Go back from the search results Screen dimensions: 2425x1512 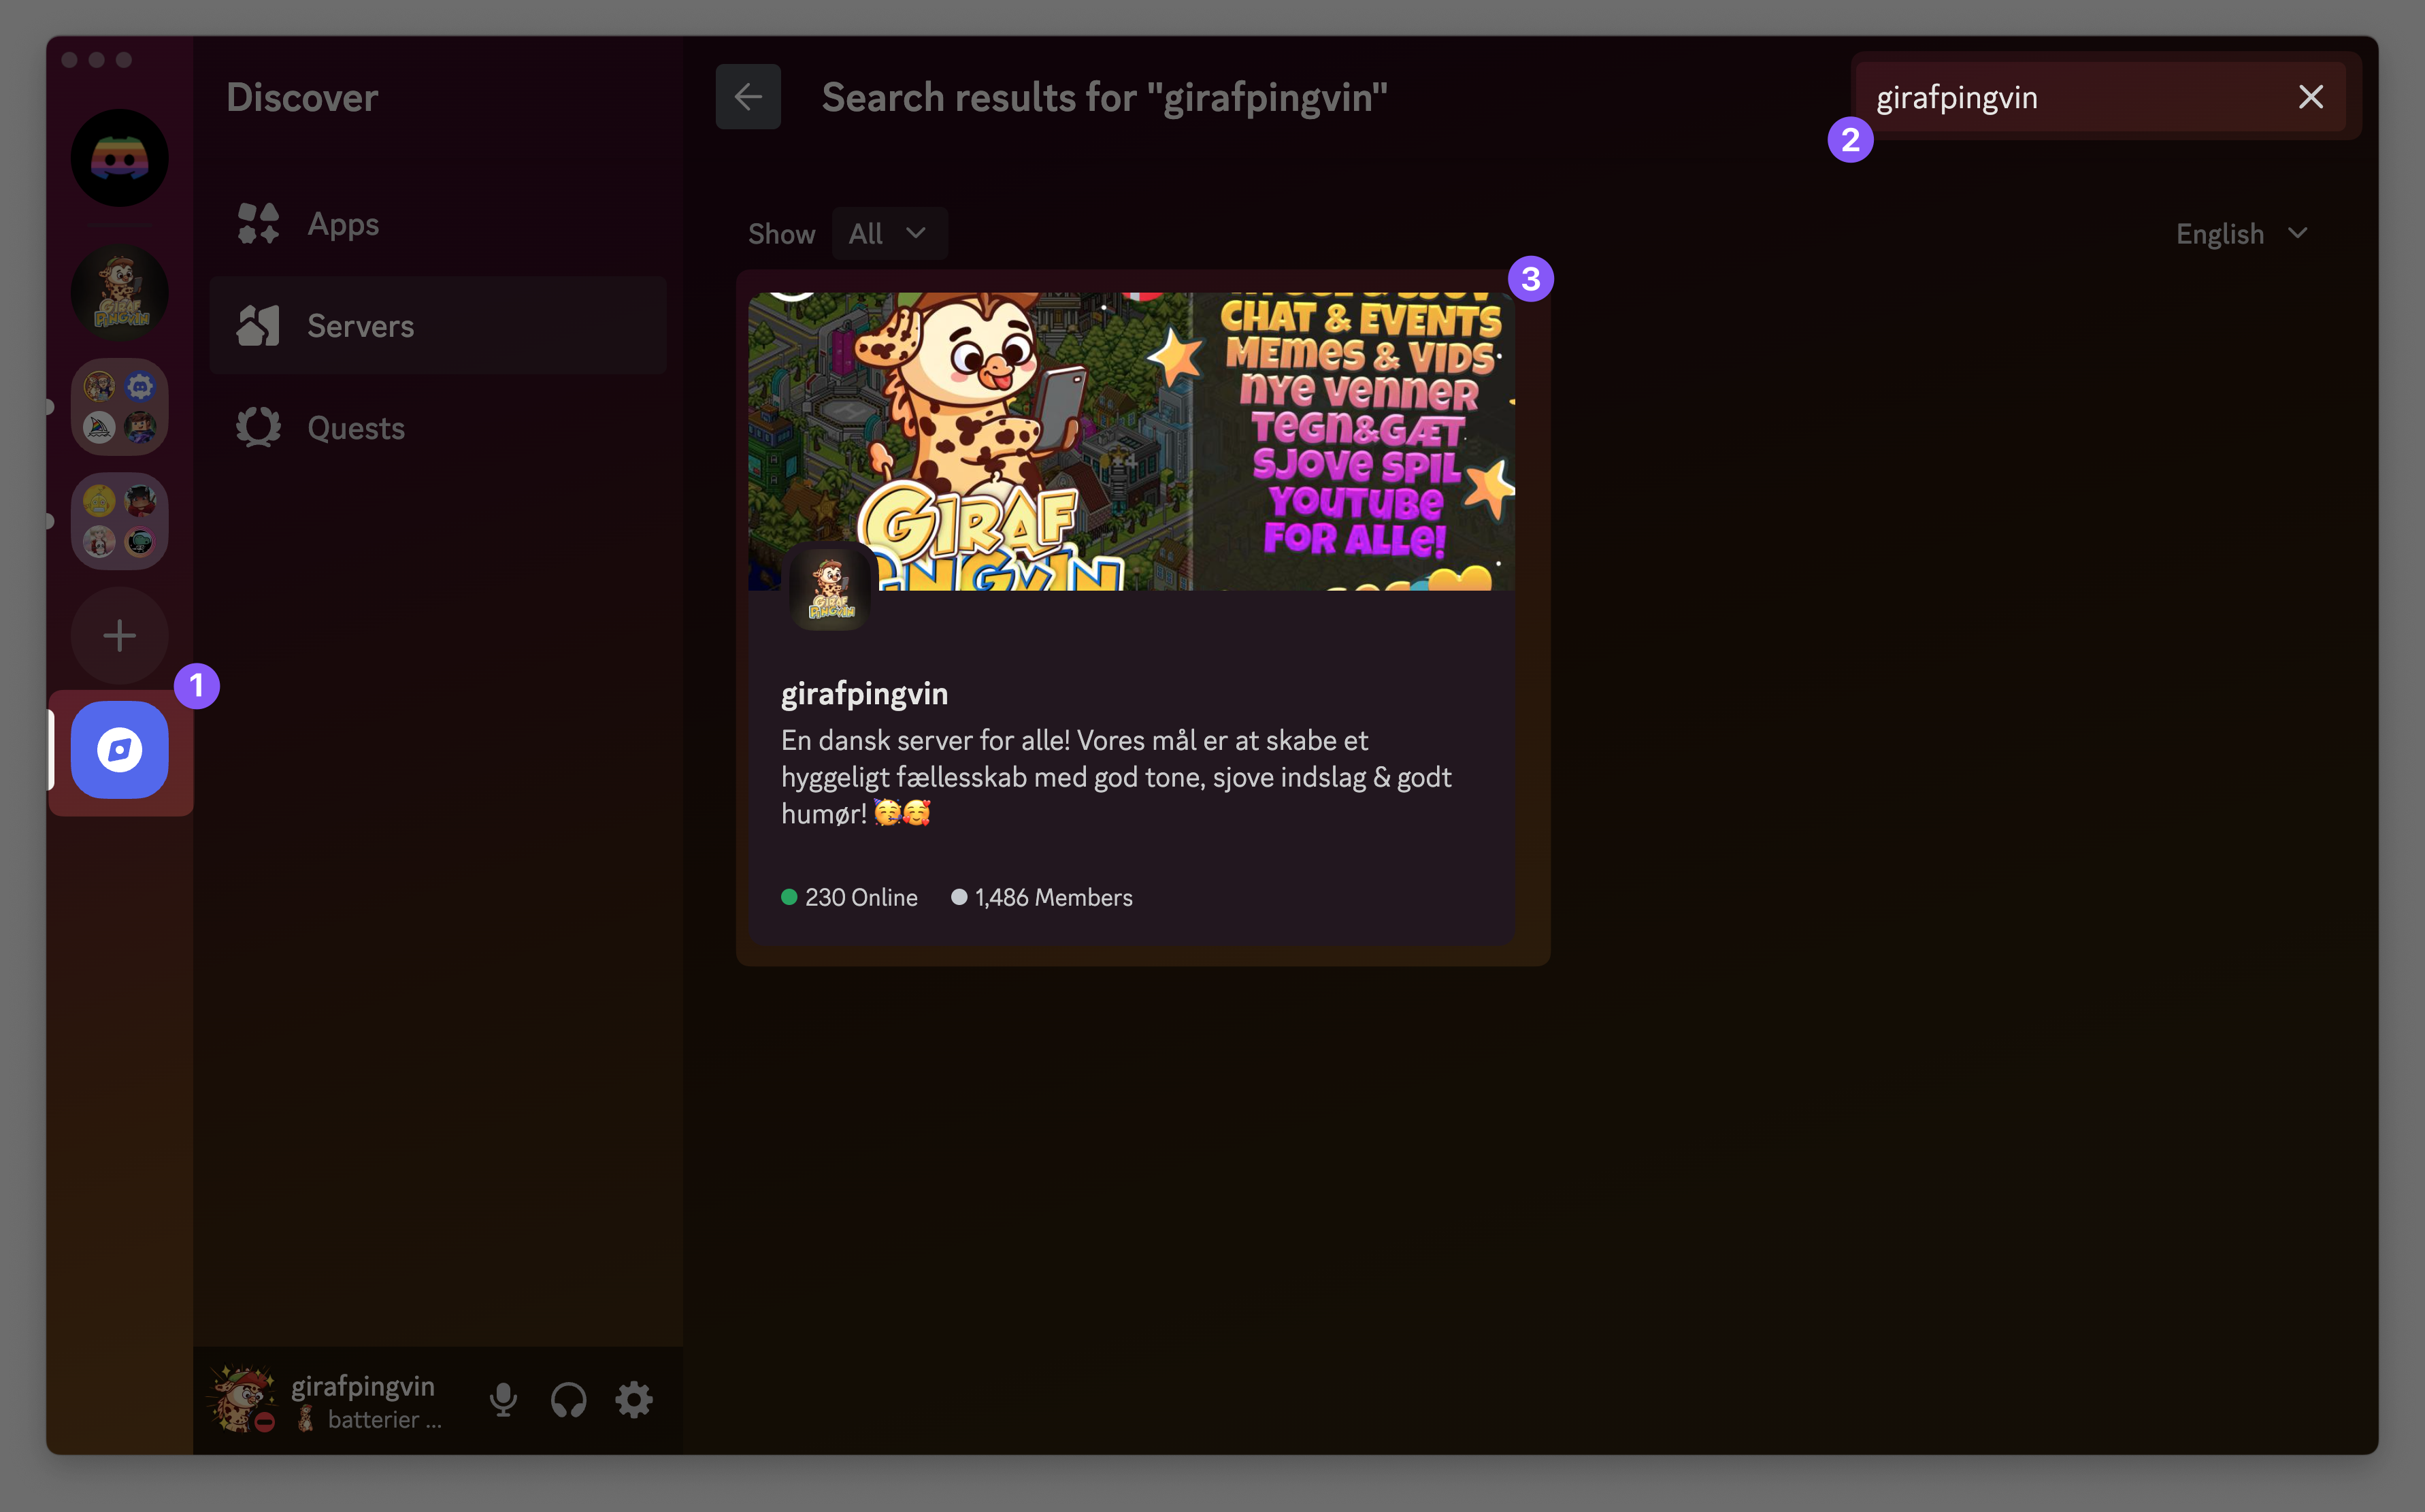pos(748,96)
